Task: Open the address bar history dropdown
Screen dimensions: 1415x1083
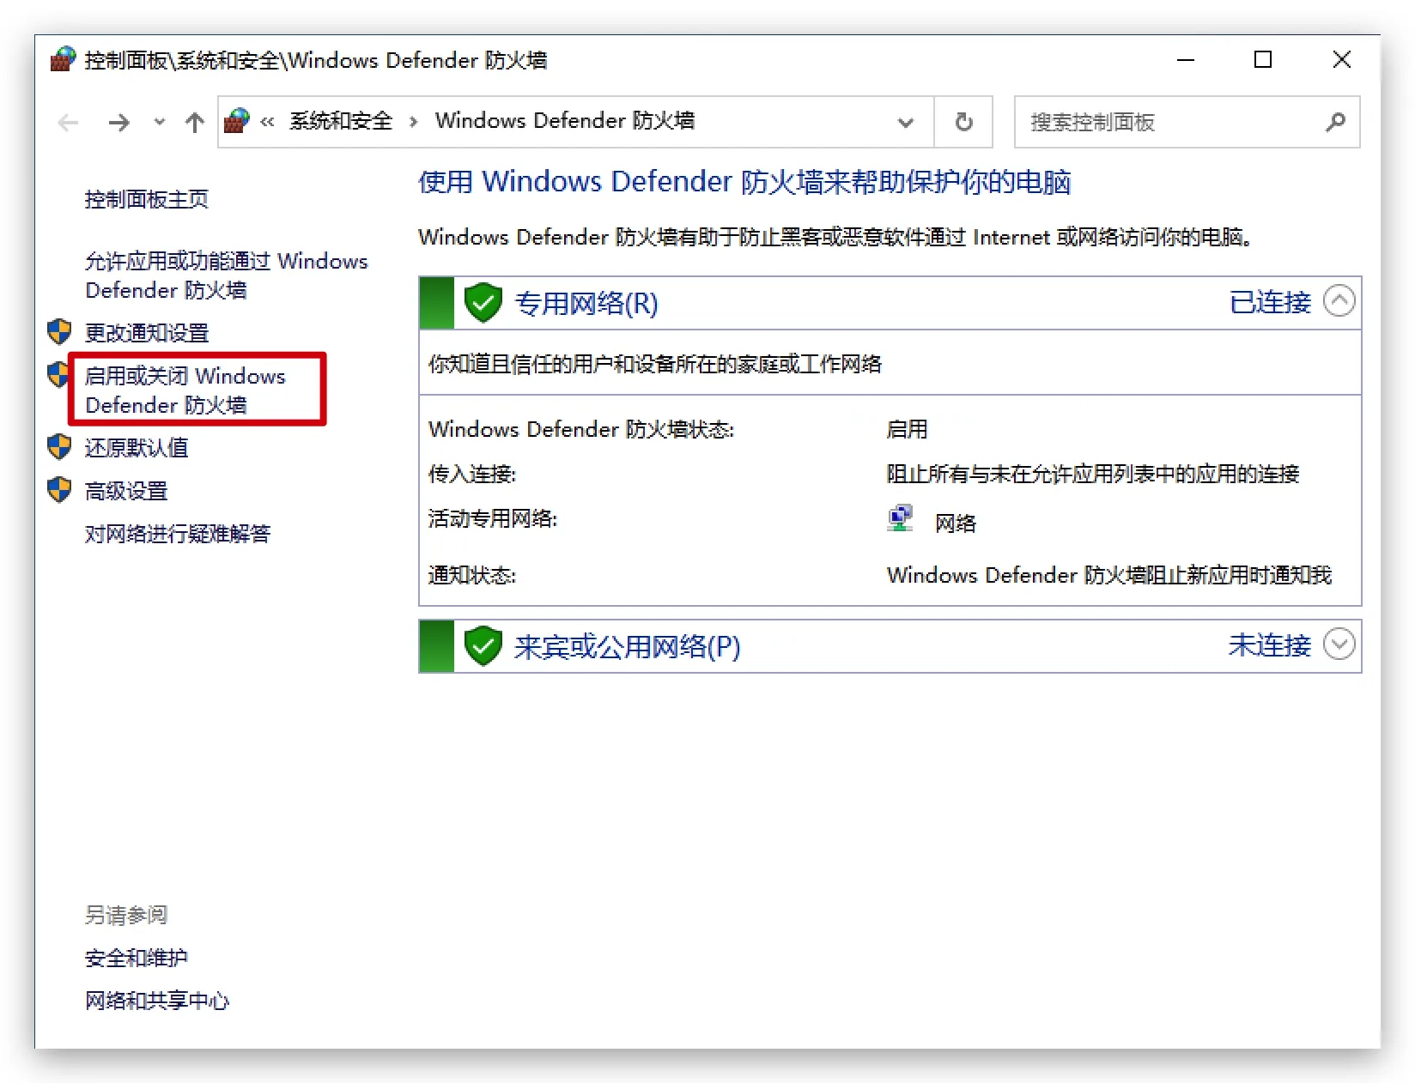Action: [905, 123]
